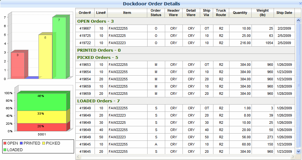Select order row 419667
This screenshot has height=160, width=302.
coord(85,28)
